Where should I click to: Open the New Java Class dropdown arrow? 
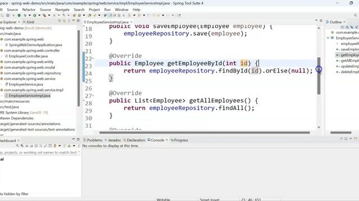coord(84,15)
